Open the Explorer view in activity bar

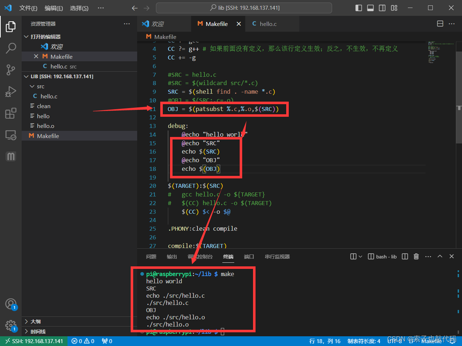[x=11, y=27]
